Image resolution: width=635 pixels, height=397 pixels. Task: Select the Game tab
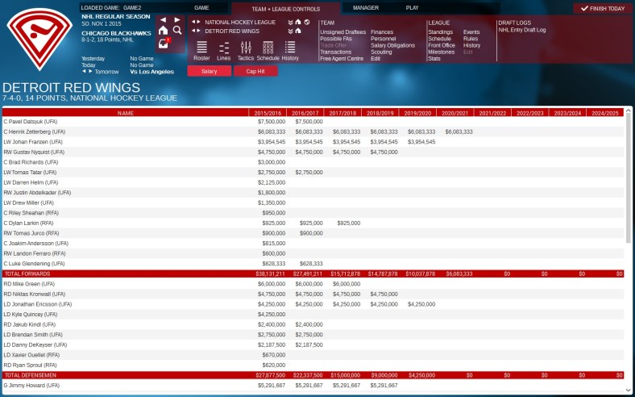click(x=201, y=7)
